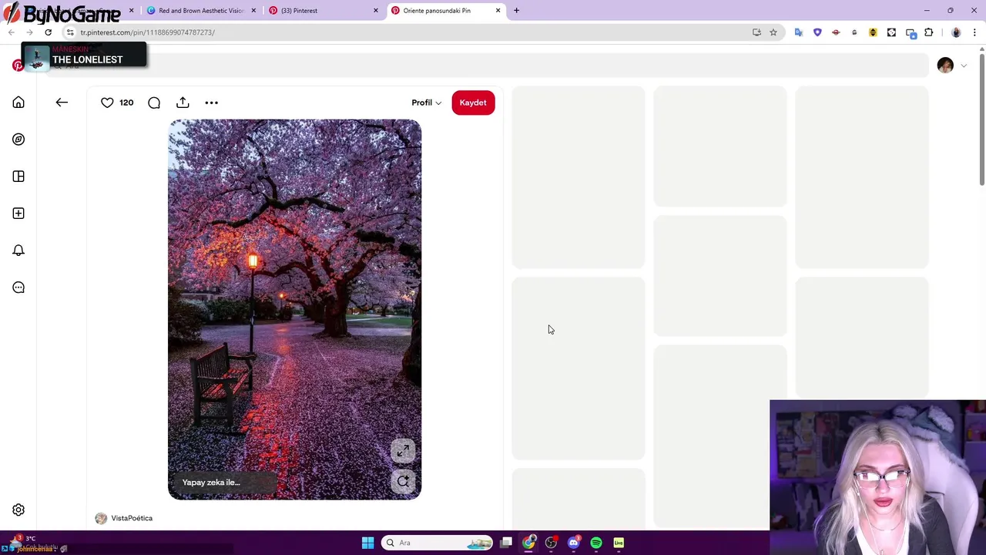Open messages chat bubble in sidebar

18,288
